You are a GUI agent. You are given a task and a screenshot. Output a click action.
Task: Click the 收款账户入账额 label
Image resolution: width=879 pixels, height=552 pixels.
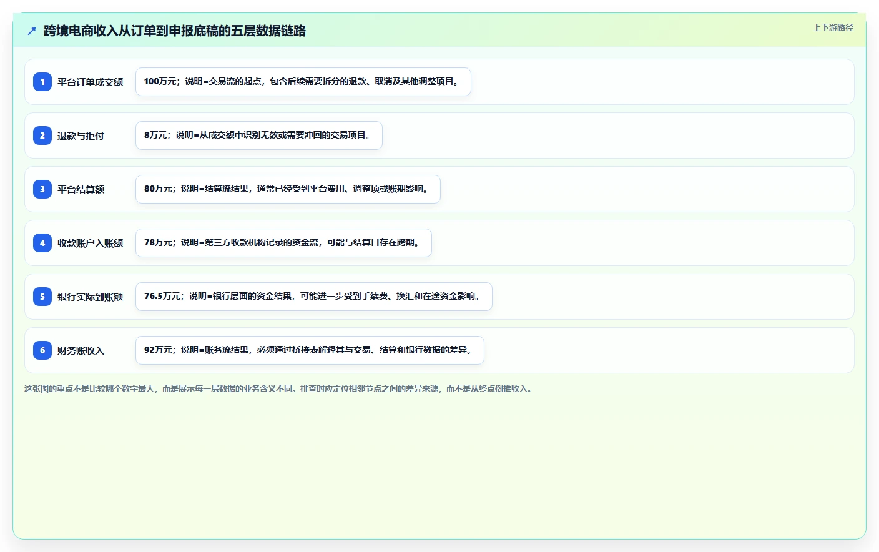pos(90,243)
